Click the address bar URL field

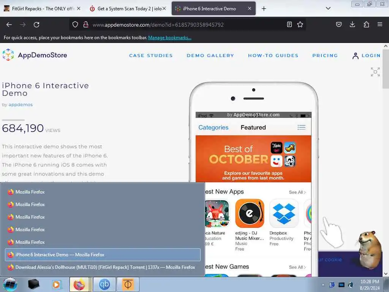[x=187, y=25]
